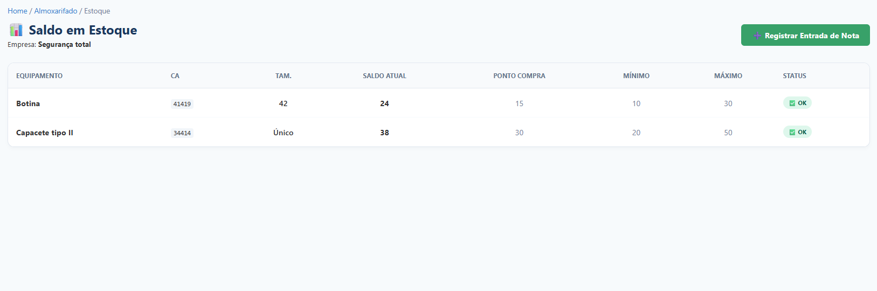Click the Mínimo column header
The height and width of the screenshot is (291, 877).
tap(636, 76)
